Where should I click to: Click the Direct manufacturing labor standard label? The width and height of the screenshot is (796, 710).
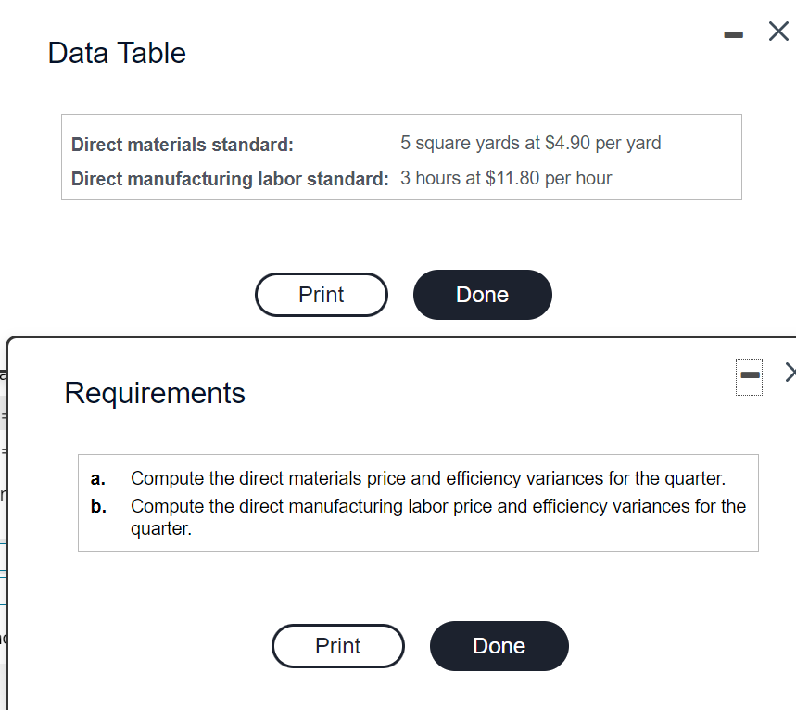click(x=230, y=179)
